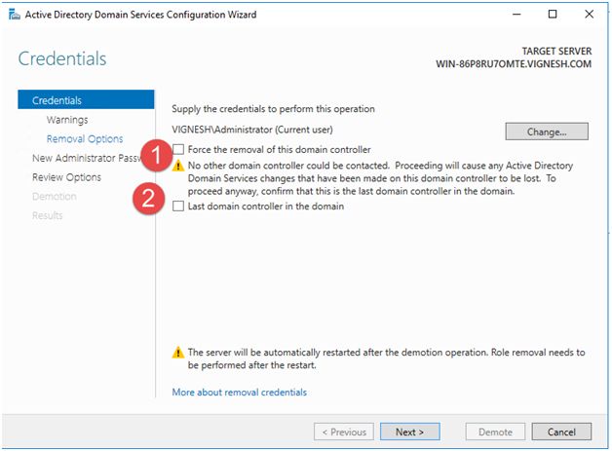Viewport: 612px width, 451px height.
Task: Cancel the configuration wizard
Action: (561, 432)
